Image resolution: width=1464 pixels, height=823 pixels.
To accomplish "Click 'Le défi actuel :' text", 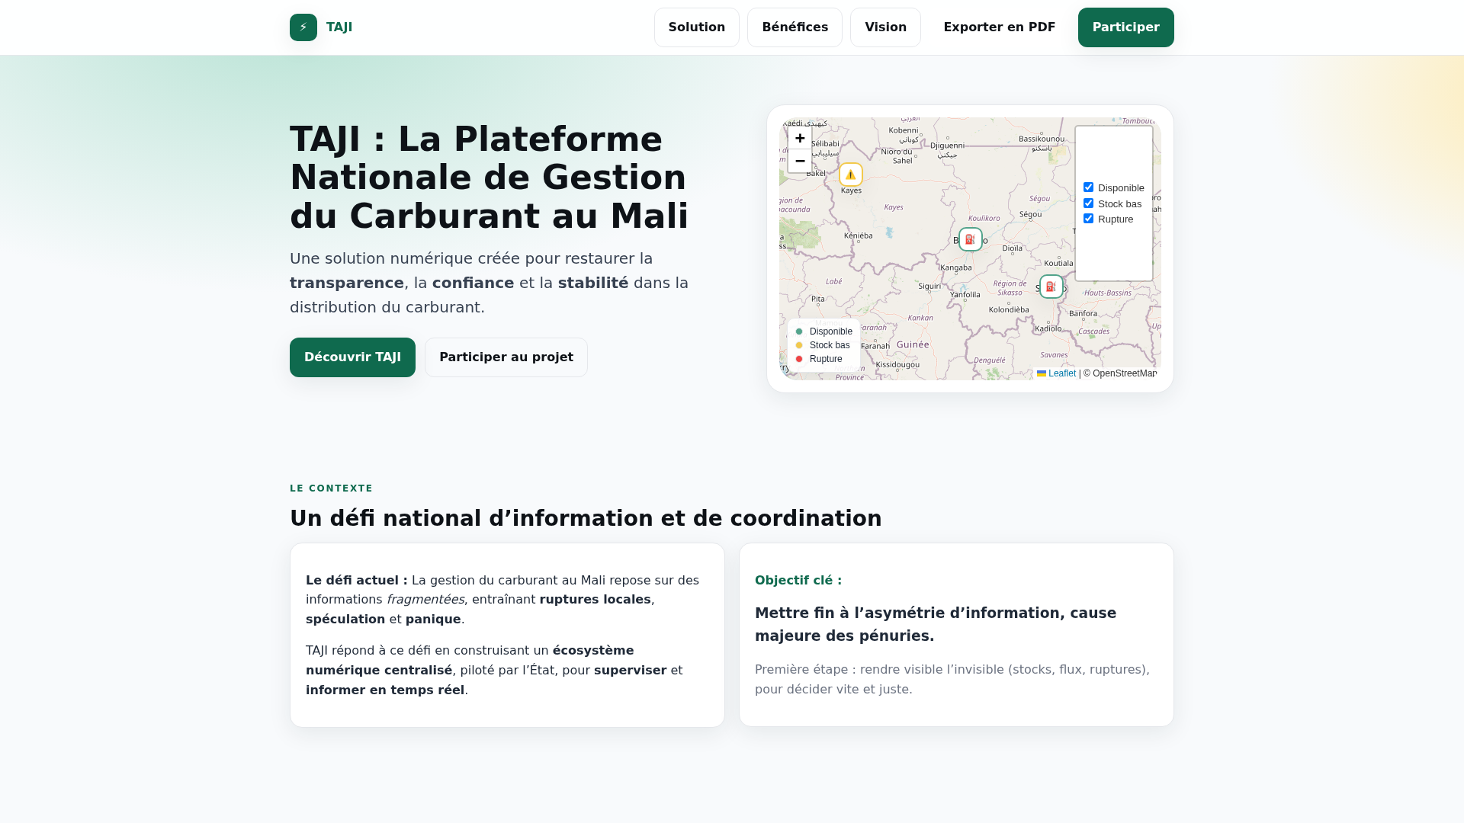I will click(357, 580).
